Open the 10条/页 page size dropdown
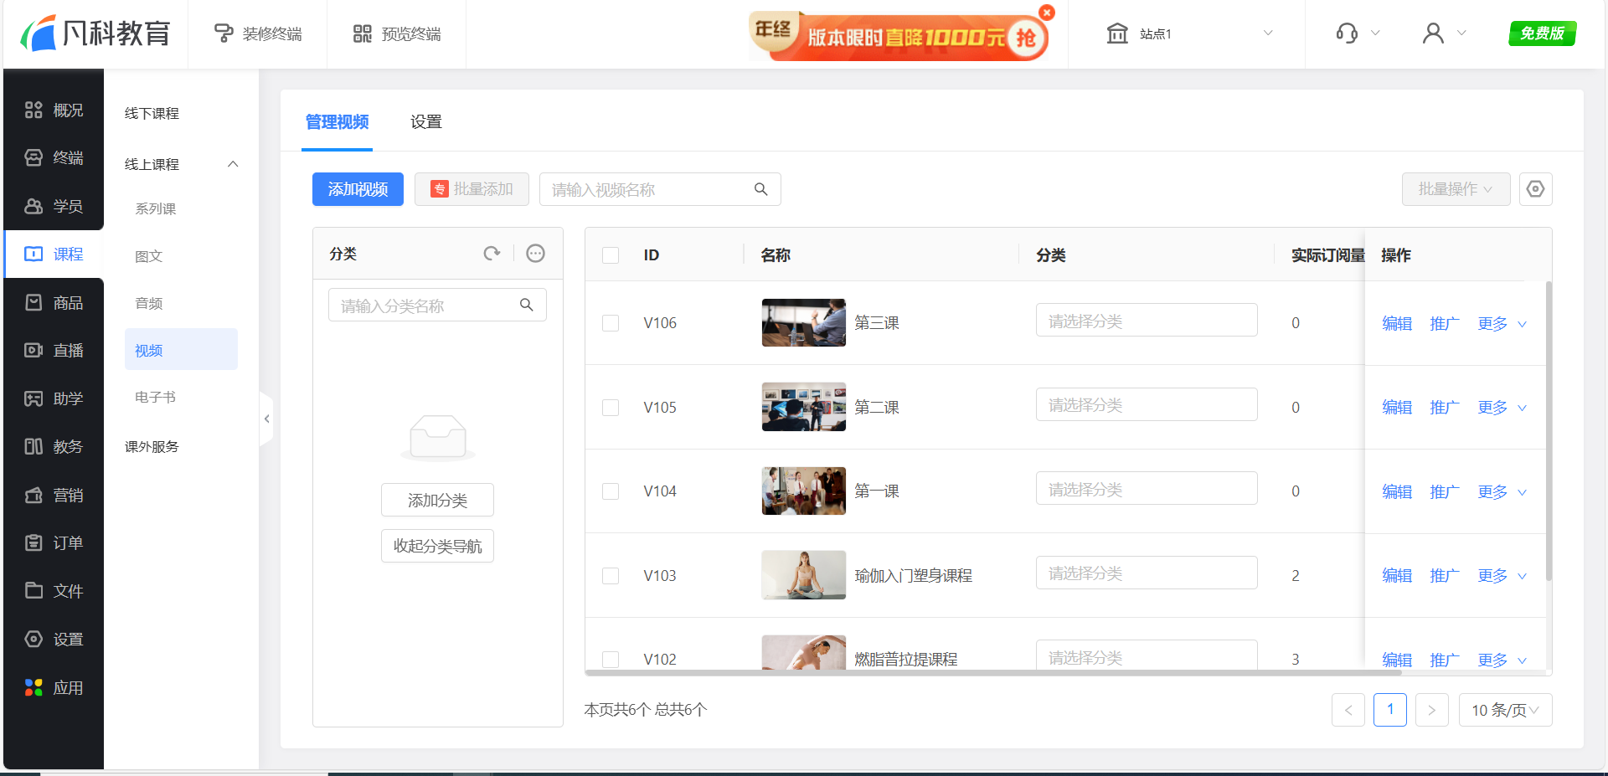This screenshot has height=776, width=1608. point(1505,710)
